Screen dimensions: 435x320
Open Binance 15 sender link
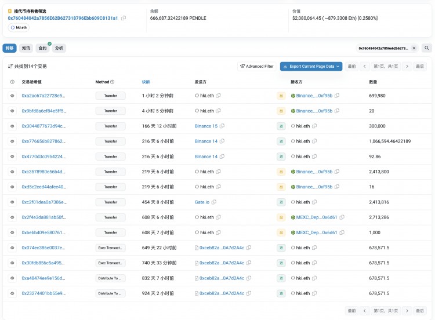coord(206,126)
